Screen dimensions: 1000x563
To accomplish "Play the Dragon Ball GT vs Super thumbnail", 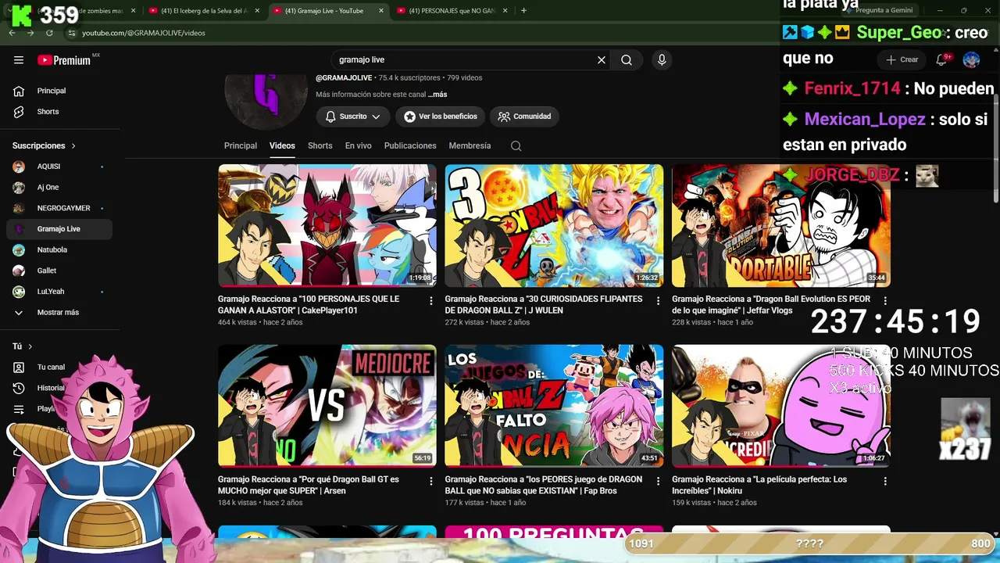I will [x=327, y=406].
